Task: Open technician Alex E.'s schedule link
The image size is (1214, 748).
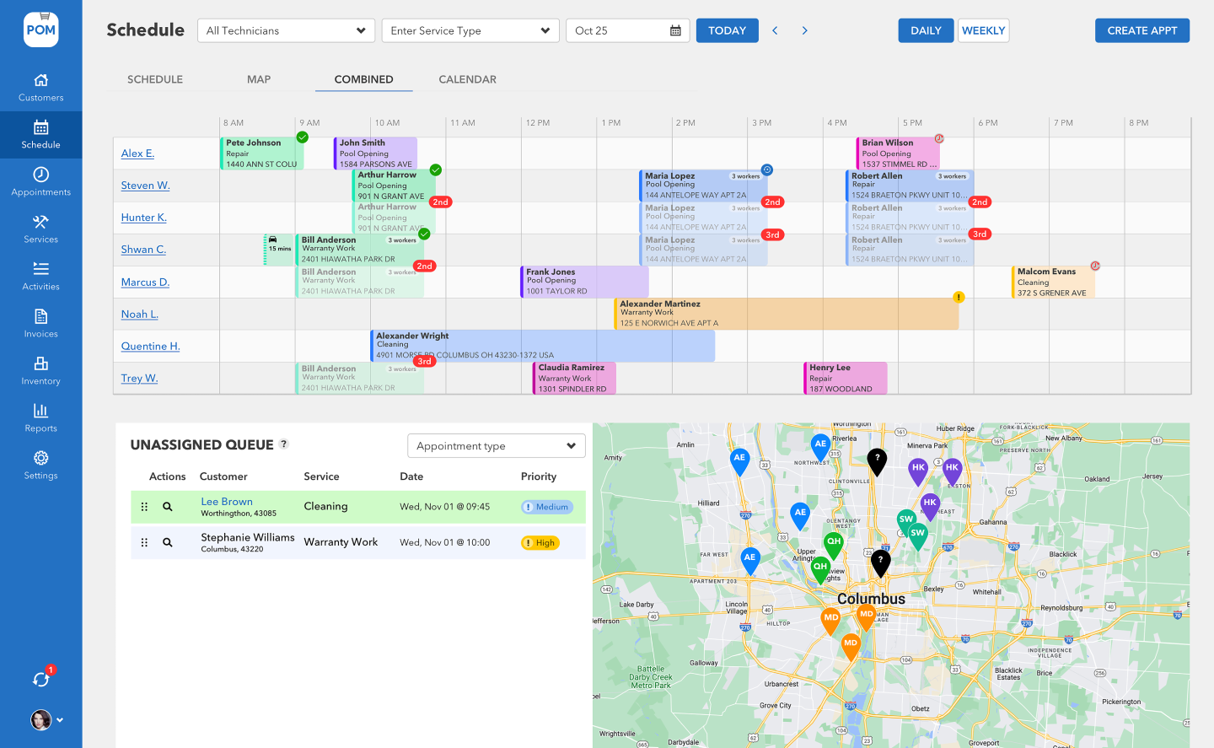Action: (137, 153)
